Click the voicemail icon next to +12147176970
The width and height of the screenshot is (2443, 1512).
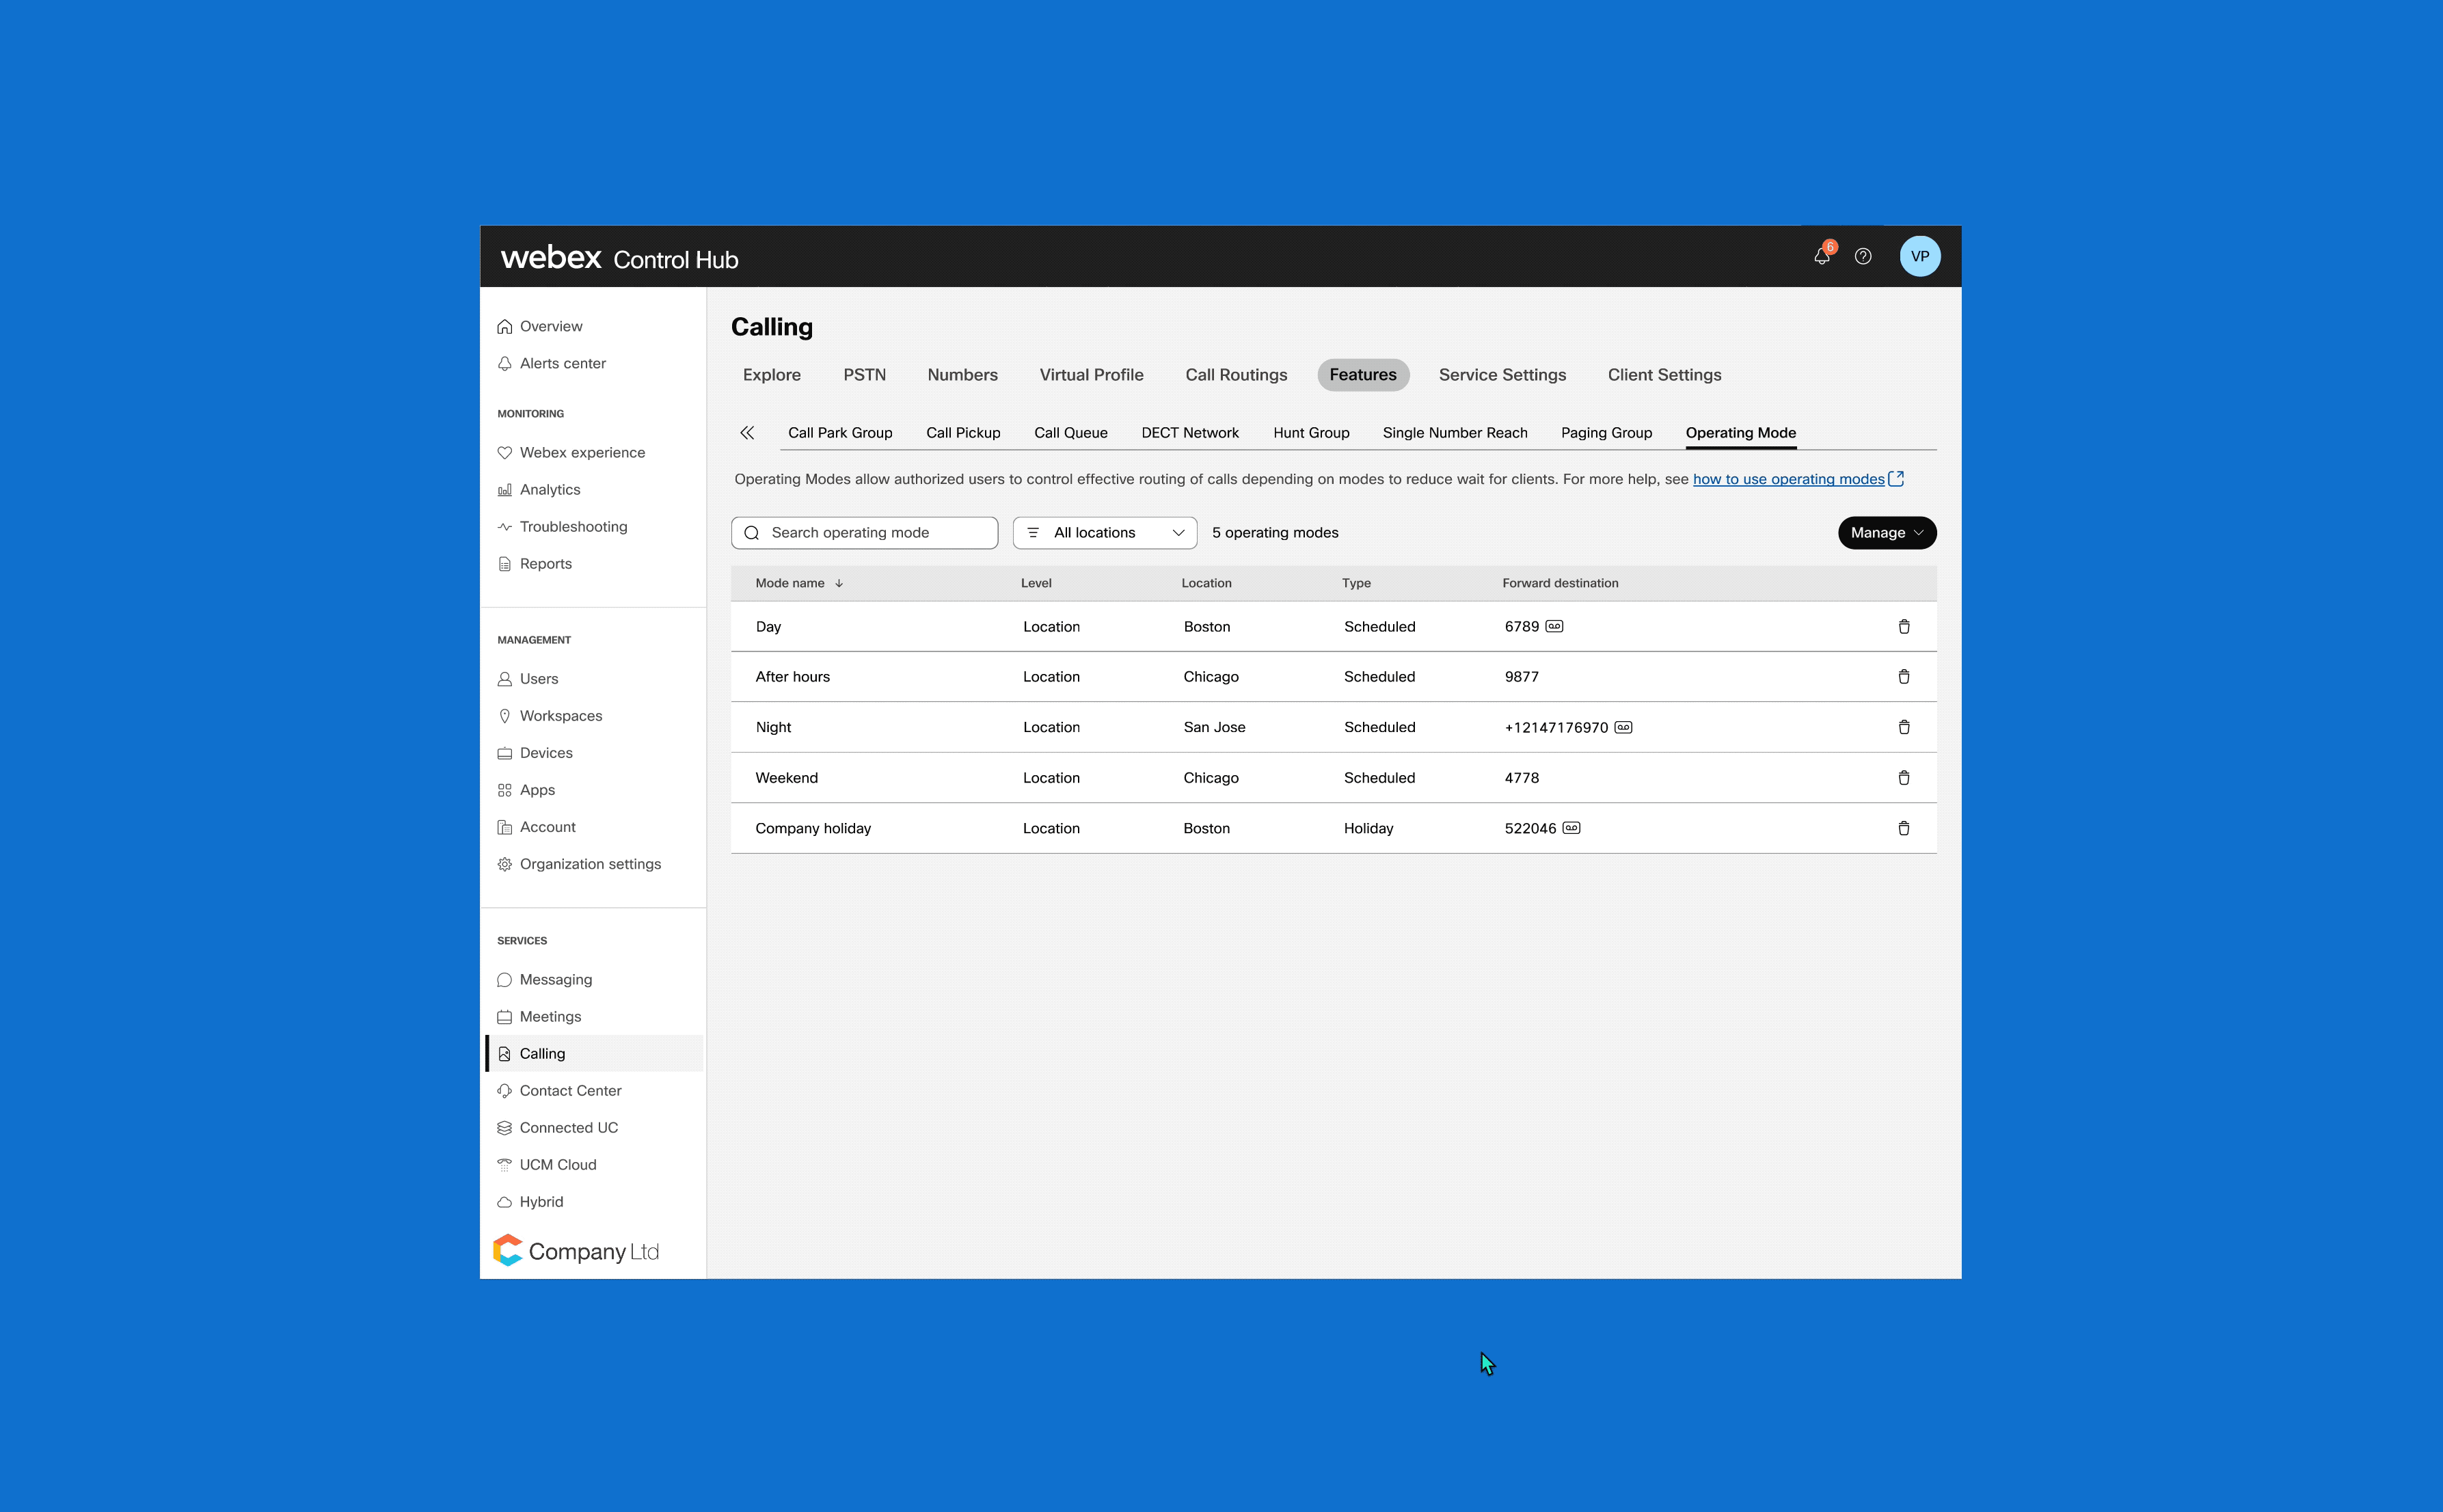(x=1623, y=727)
